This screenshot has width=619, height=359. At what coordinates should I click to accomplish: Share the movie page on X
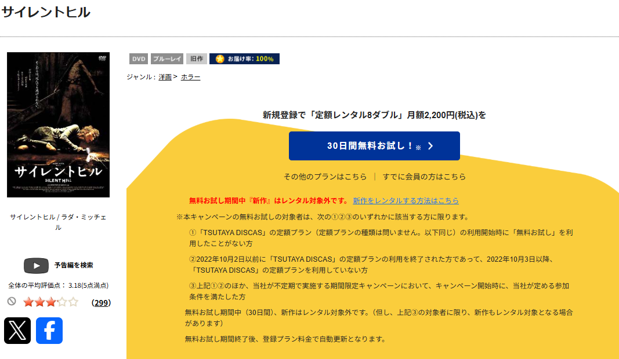17,331
